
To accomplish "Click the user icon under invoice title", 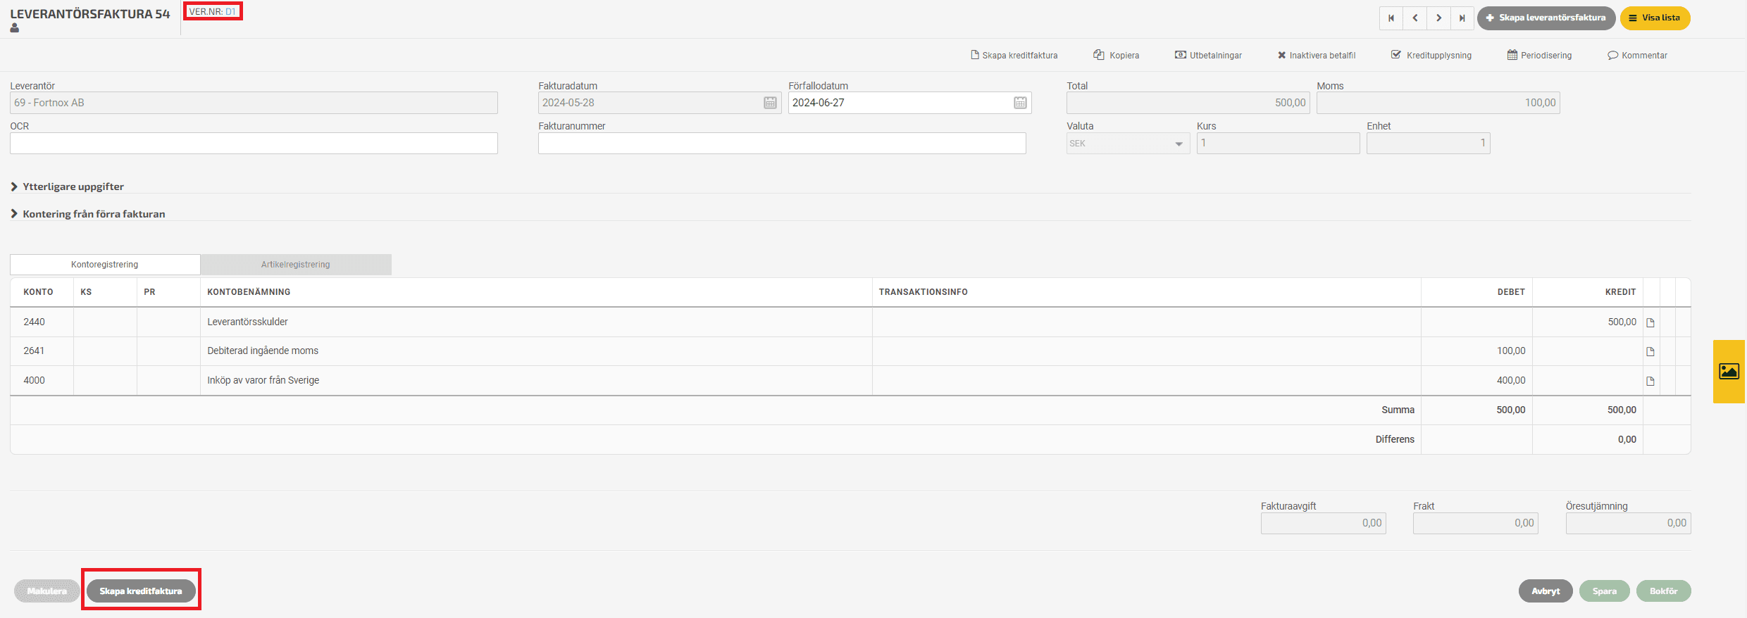I will coord(15,28).
